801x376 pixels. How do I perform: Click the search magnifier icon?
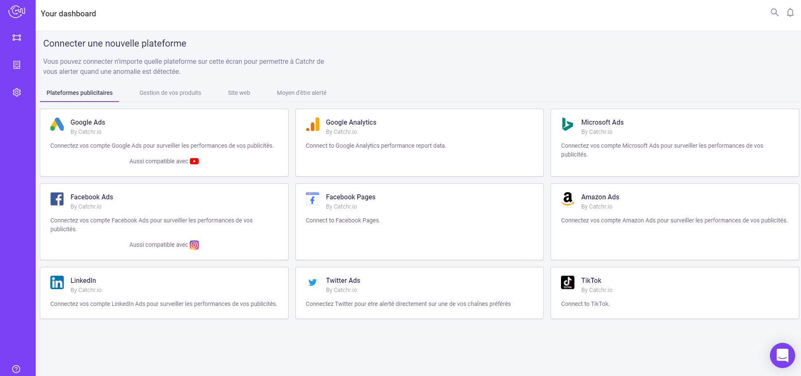(x=775, y=13)
